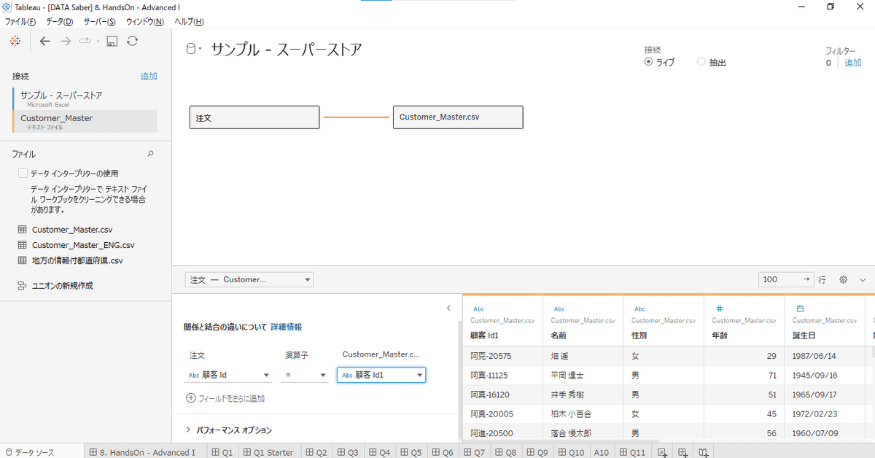Click the Abc type icon above 名前

559,309
